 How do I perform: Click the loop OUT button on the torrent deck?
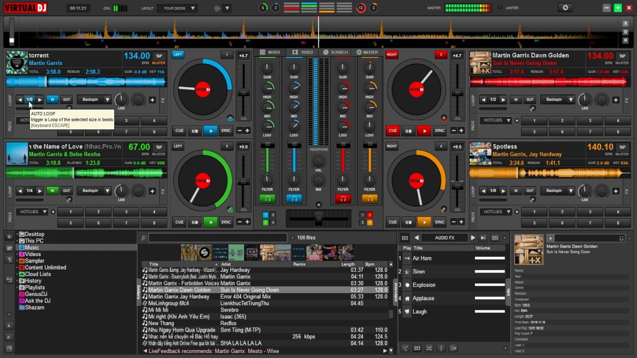coord(67,100)
